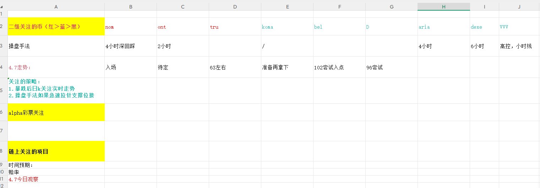Click cell "准备再拿下"

pos(287,67)
